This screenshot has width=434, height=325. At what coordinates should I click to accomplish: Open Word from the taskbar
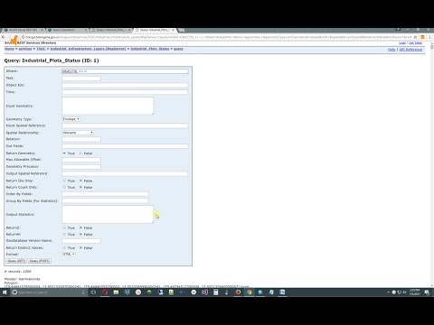coord(282,292)
